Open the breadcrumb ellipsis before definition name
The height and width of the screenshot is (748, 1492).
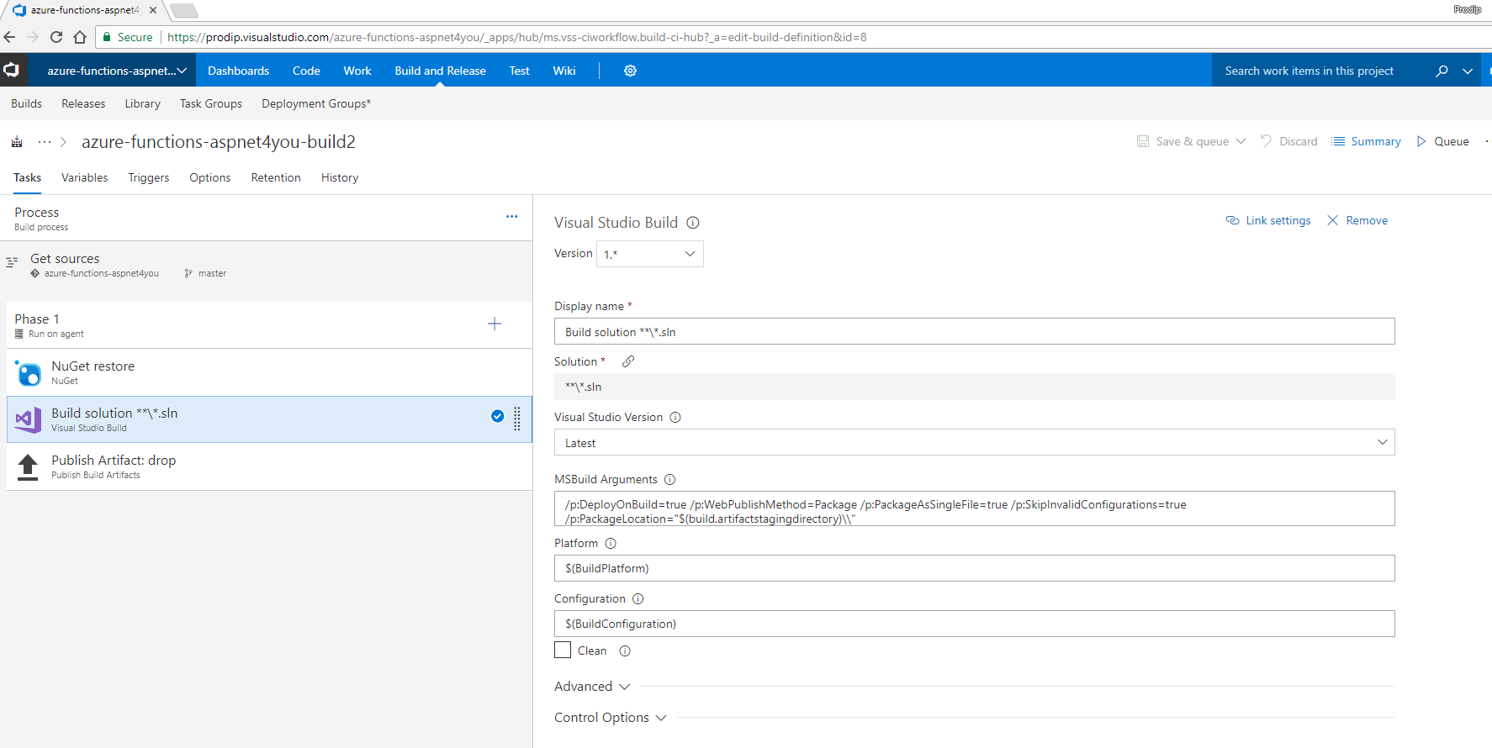45,142
